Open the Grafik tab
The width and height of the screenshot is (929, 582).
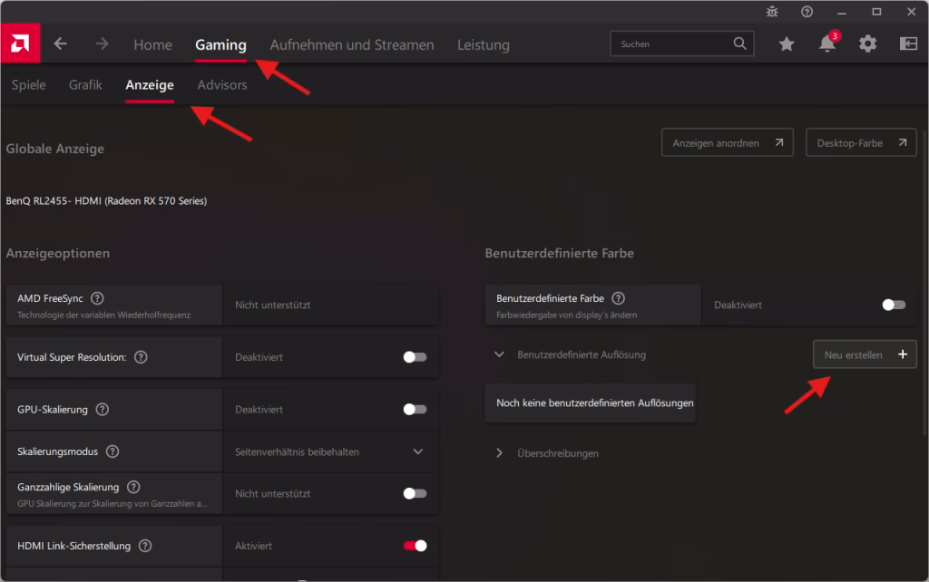tap(84, 84)
